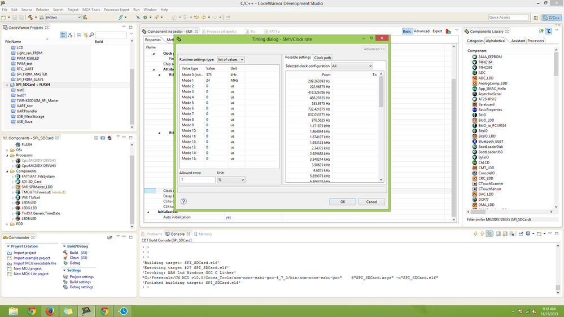Collapse the Settings section in Commander
The image size is (564, 317).
(x=64, y=270)
